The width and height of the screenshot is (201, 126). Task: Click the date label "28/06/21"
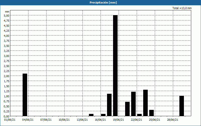click(x=173, y=120)
